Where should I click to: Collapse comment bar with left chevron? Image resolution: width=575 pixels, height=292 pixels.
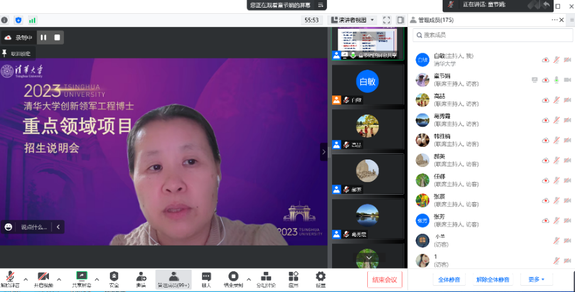(58, 227)
